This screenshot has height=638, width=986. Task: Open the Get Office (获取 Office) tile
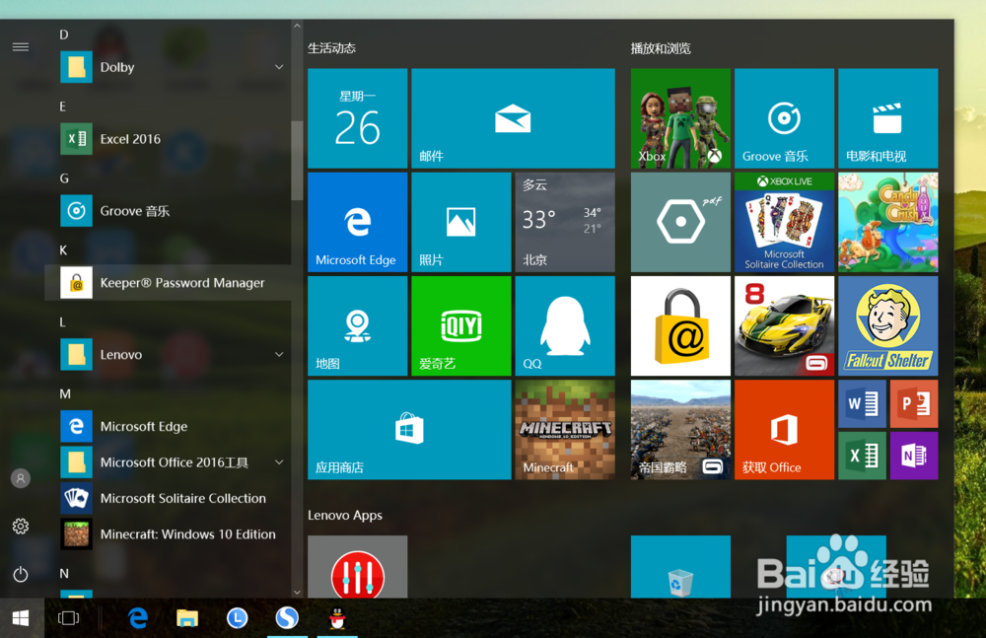(x=784, y=430)
